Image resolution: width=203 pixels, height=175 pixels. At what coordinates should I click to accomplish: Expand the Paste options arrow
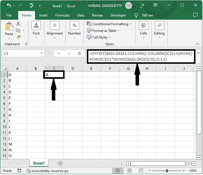9,38
